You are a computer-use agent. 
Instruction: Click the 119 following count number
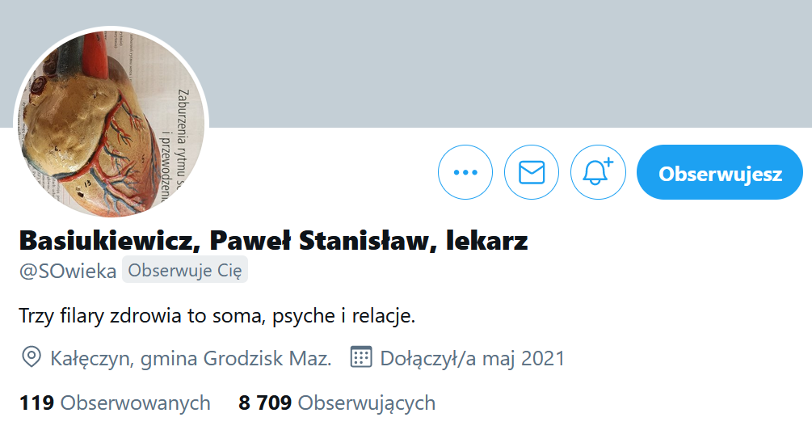(x=36, y=403)
